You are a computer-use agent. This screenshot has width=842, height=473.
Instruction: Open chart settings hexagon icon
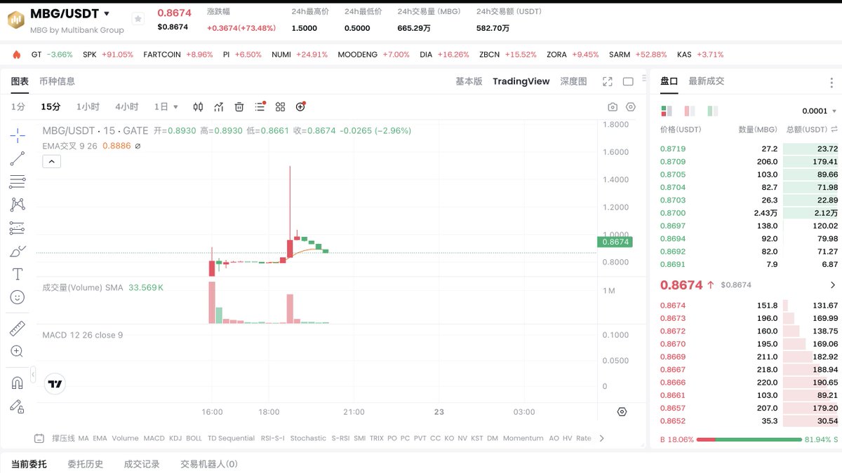(631, 107)
